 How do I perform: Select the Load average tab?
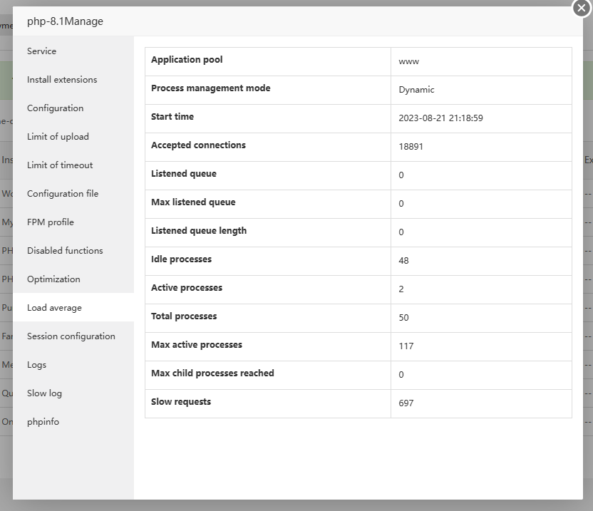click(x=54, y=308)
